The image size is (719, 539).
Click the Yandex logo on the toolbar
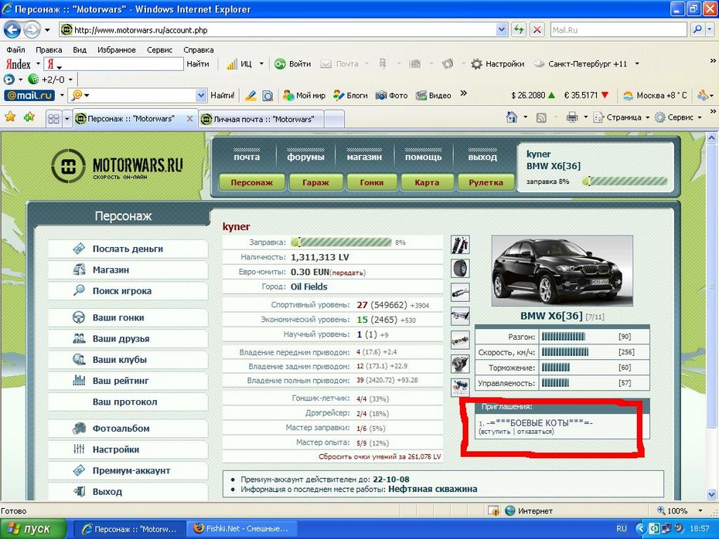click(x=19, y=64)
